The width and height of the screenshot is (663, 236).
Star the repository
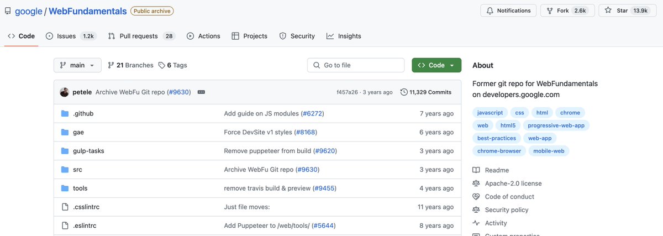pyautogui.click(x=627, y=11)
